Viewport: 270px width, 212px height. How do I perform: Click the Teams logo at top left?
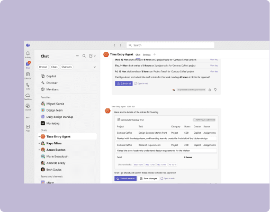coord(28,45)
